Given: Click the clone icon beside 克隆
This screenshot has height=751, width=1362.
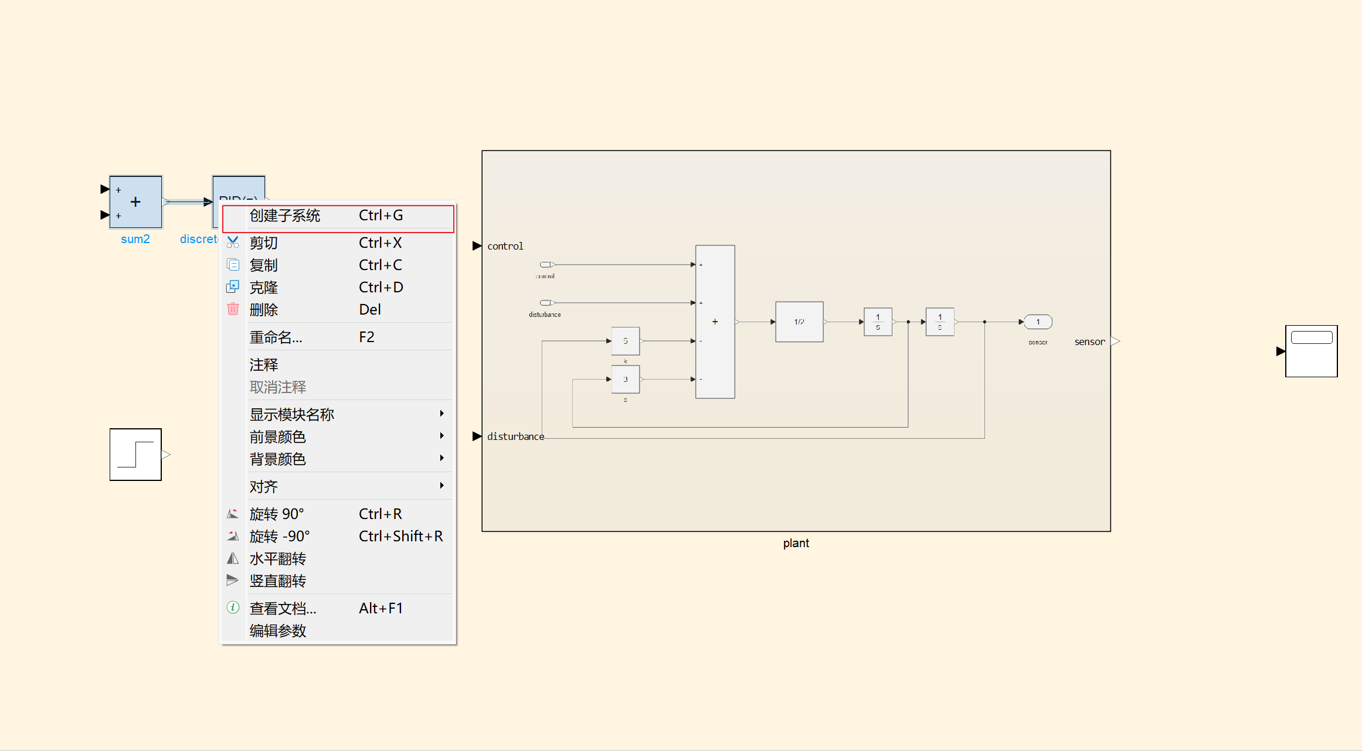Looking at the screenshot, I should [233, 286].
